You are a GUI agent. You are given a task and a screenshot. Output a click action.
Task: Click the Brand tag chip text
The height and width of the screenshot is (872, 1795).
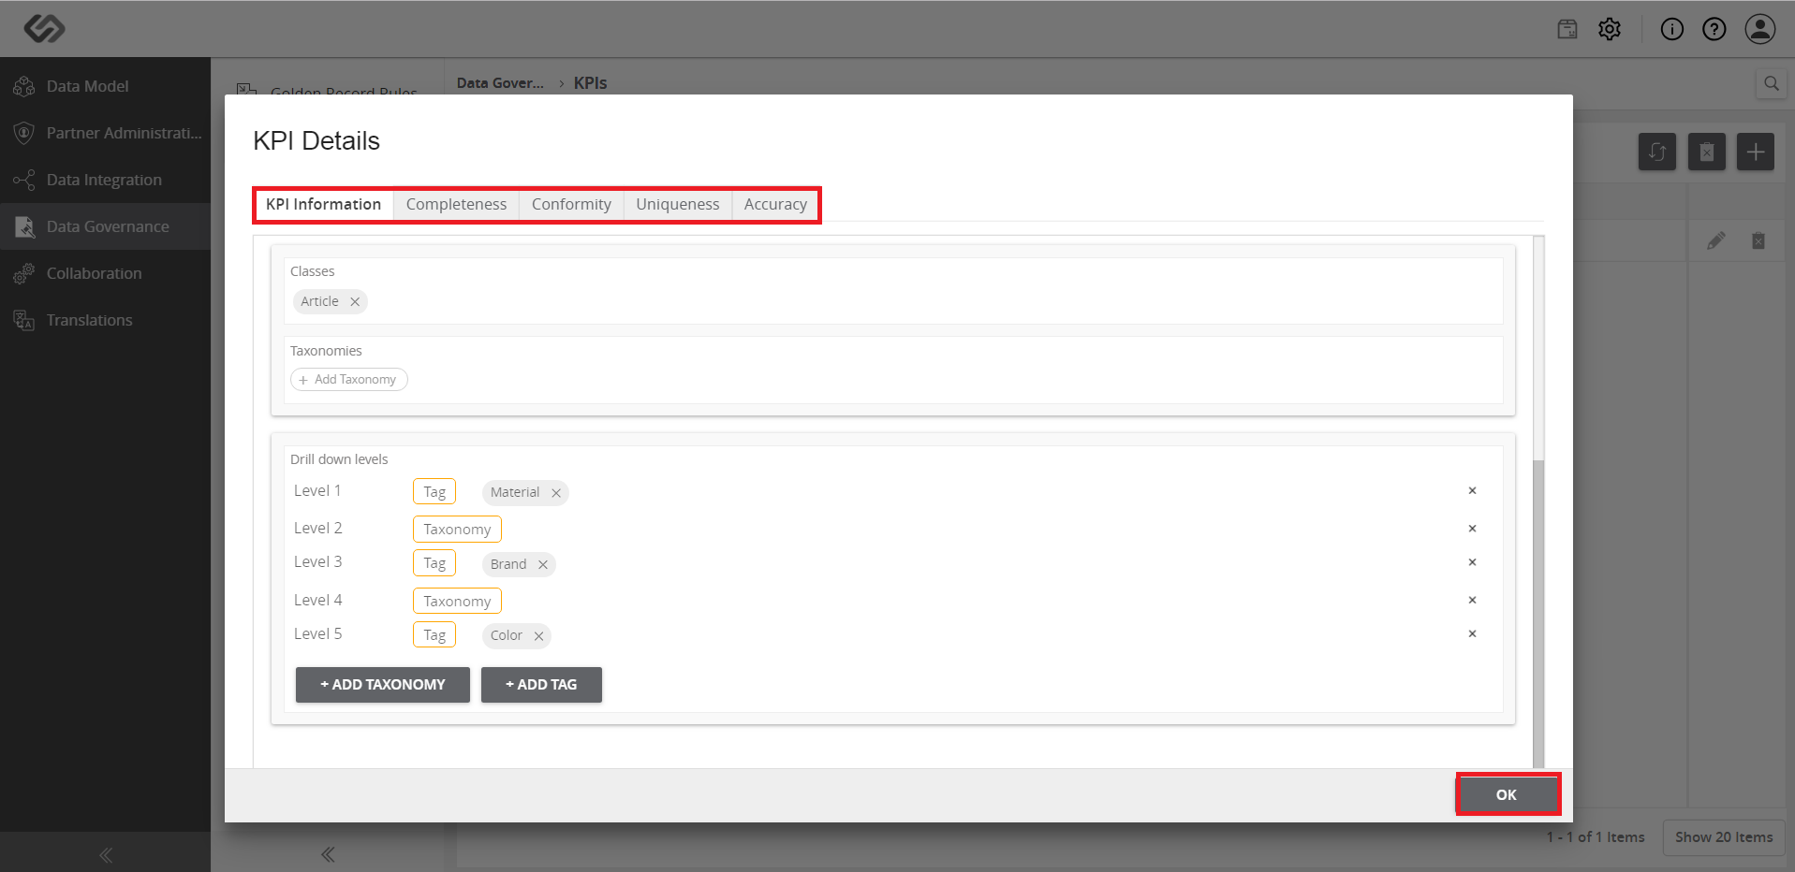click(508, 564)
